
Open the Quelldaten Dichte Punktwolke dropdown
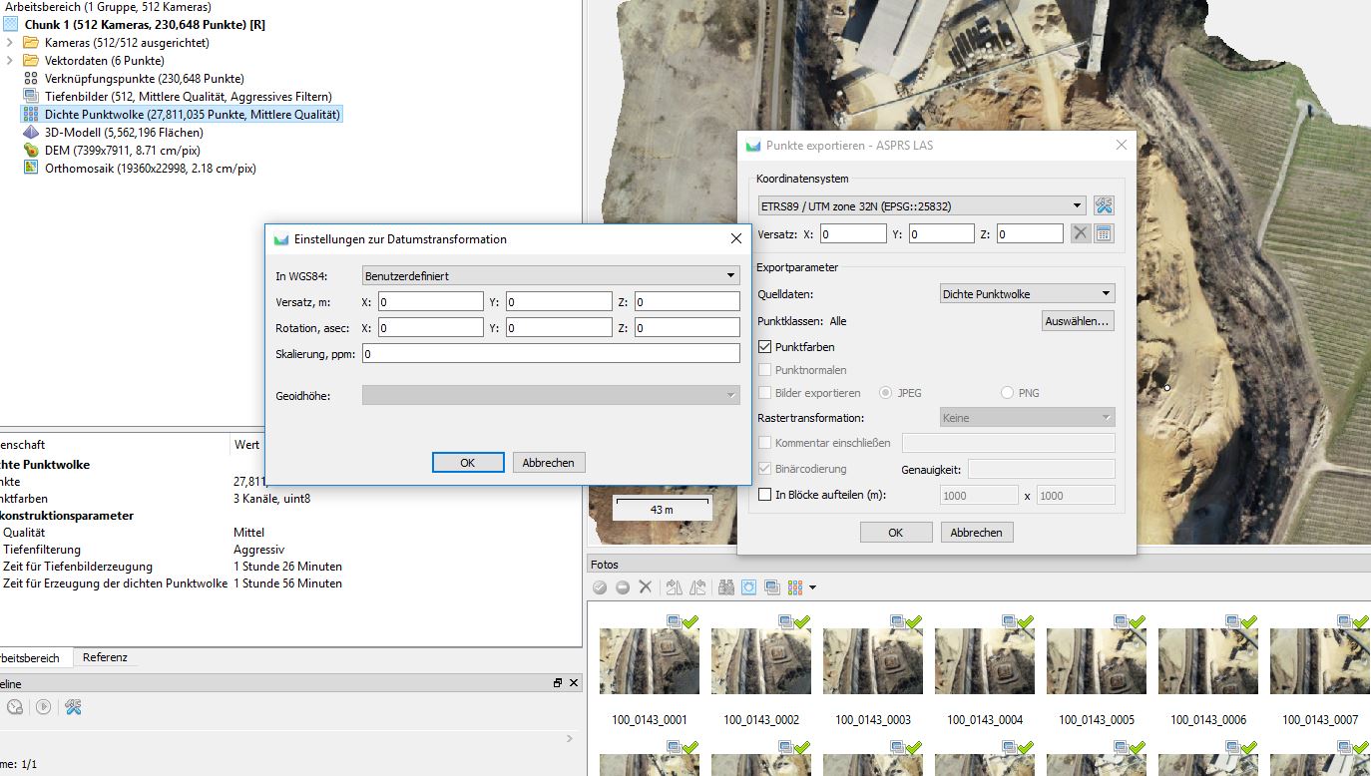[1027, 294]
